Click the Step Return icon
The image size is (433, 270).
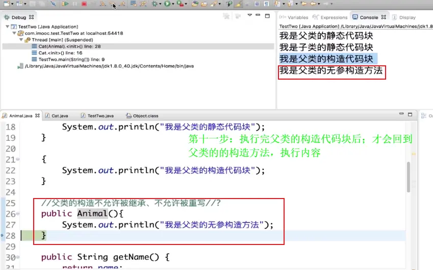click(x=122, y=4)
